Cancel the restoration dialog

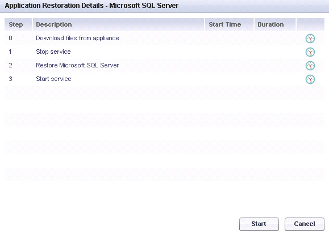(305, 224)
